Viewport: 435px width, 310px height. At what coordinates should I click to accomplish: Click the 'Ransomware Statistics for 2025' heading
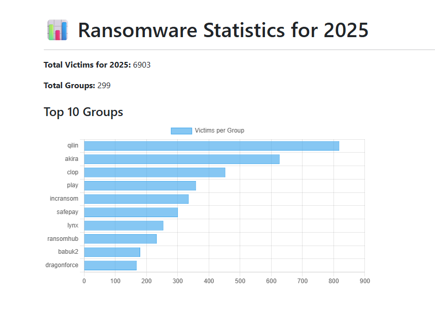224,30
